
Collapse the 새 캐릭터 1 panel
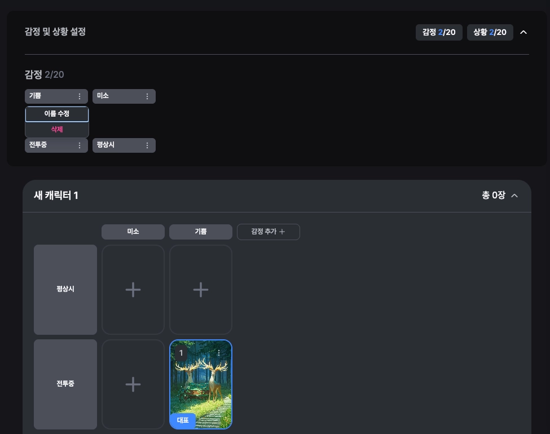(x=514, y=196)
